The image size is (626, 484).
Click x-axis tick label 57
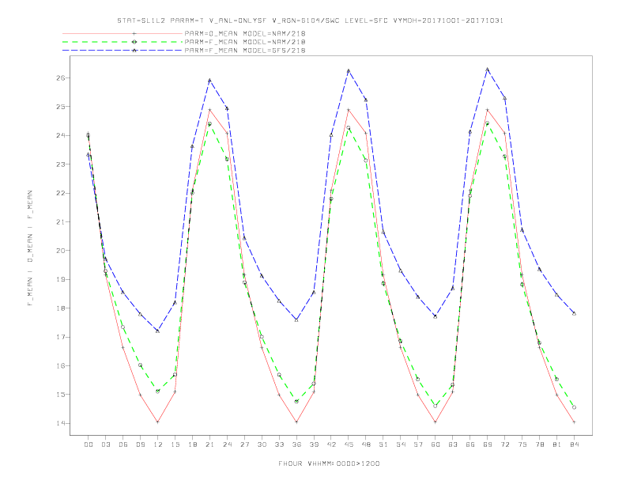coord(418,444)
